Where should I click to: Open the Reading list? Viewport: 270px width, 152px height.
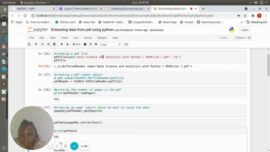[257, 22]
